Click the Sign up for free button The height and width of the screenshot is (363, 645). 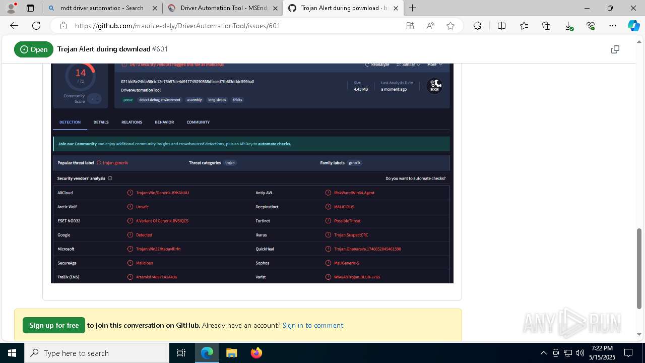point(54,325)
